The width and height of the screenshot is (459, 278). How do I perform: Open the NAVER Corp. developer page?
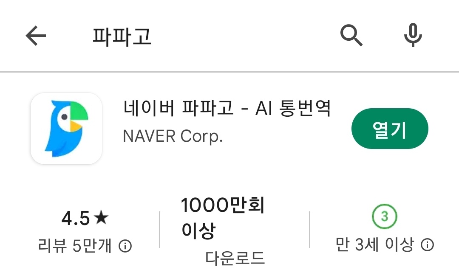tap(173, 136)
